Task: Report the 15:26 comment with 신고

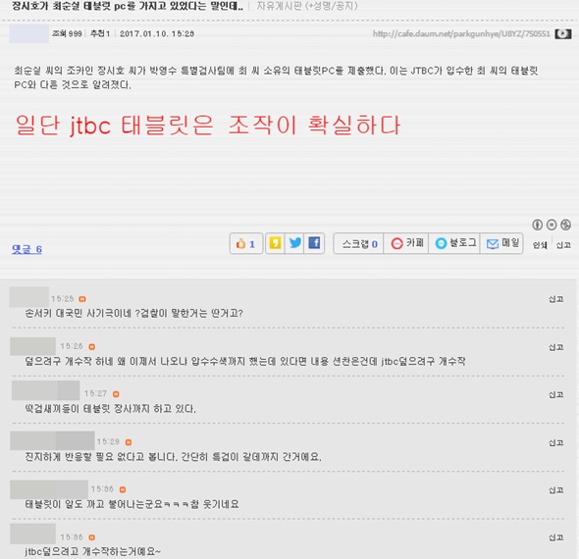Action: (x=556, y=347)
